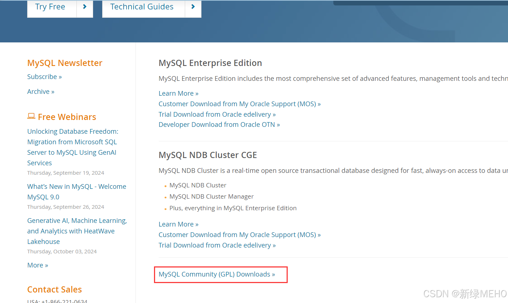Open MySQL Community (GPL) Downloads link

tap(217, 274)
